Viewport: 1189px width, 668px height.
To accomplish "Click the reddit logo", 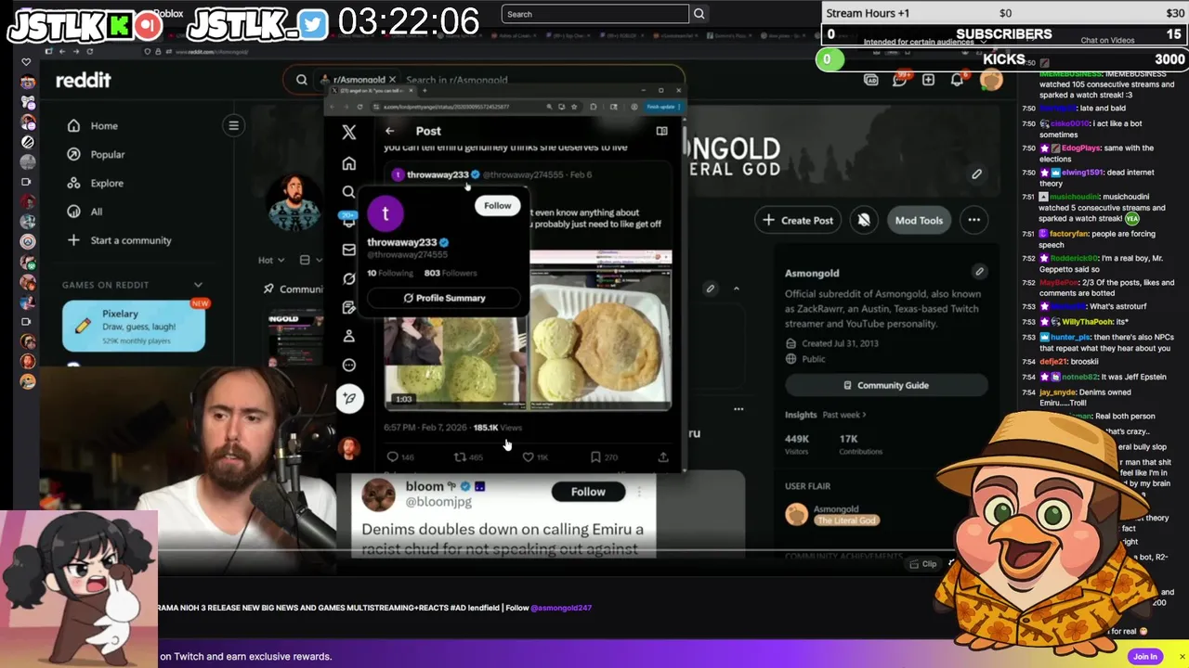I will (x=84, y=81).
